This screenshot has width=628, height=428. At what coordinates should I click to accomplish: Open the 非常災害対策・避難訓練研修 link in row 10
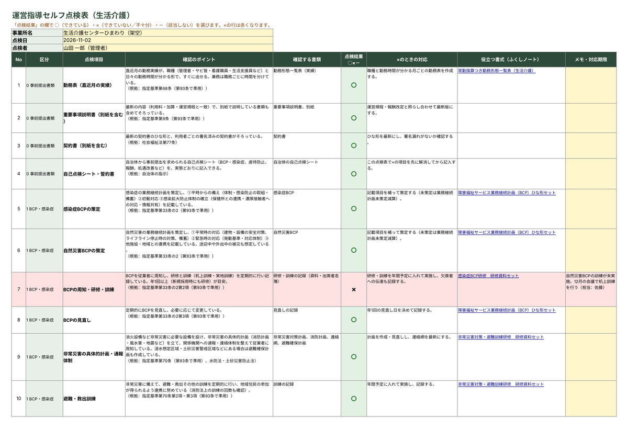501,385
